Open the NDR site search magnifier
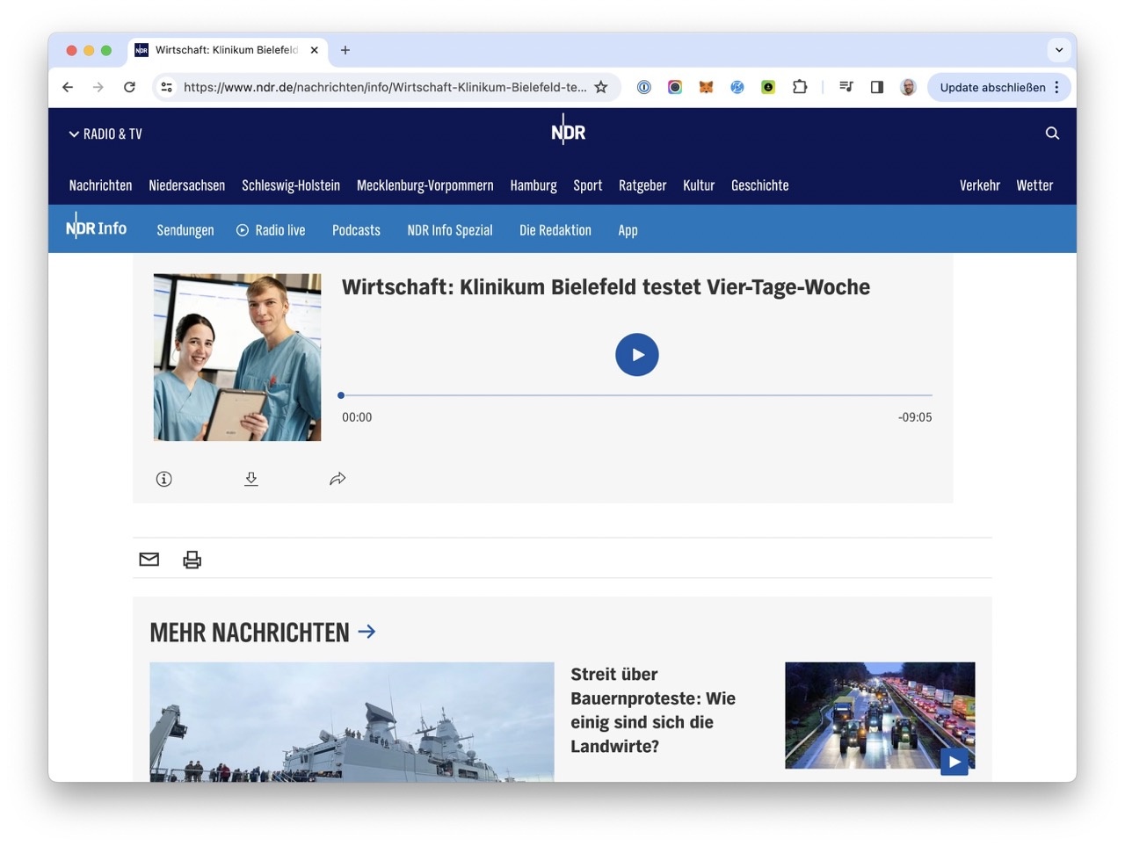Screen dimensions: 1125x846 point(1052,134)
